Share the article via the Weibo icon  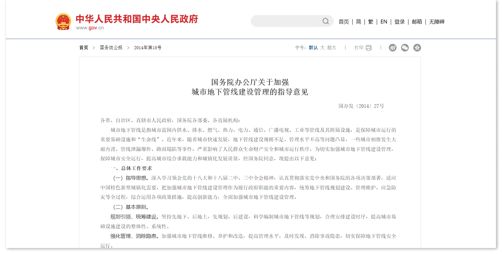(x=392, y=48)
